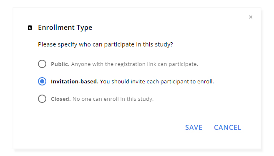274x156 pixels.
Task: Click the "Please specify who can participate" question
Action: (106, 44)
